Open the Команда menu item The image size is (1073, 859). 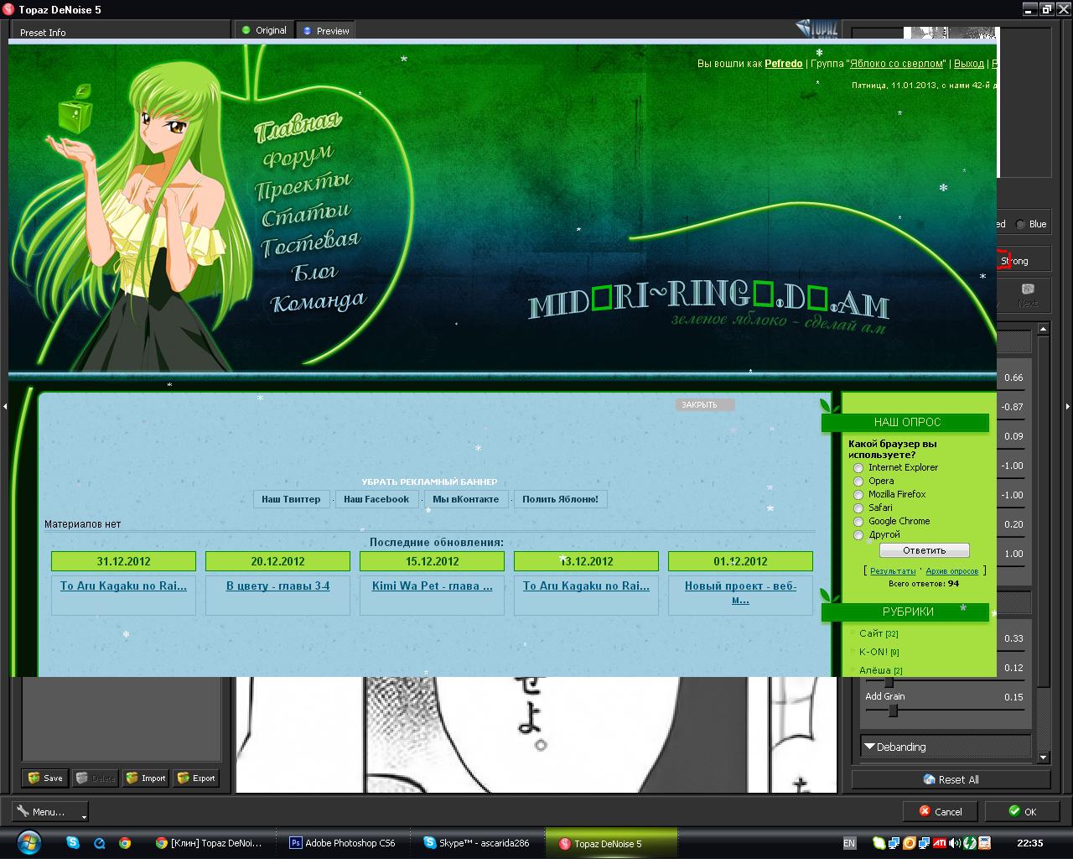click(x=319, y=301)
